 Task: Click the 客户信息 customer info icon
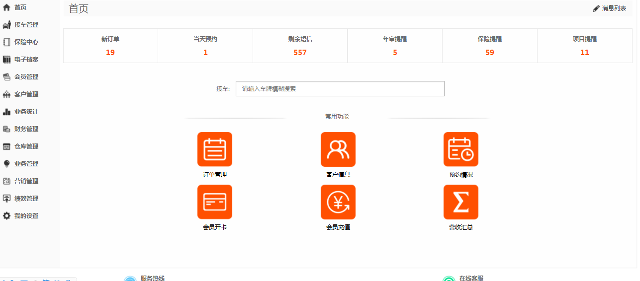click(338, 149)
